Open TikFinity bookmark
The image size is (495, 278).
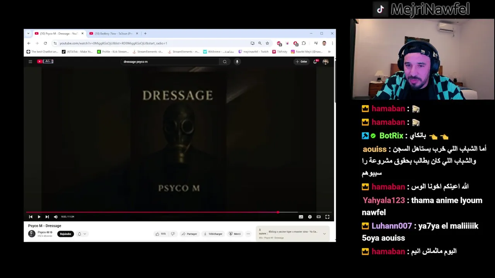pyautogui.click(x=280, y=52)
